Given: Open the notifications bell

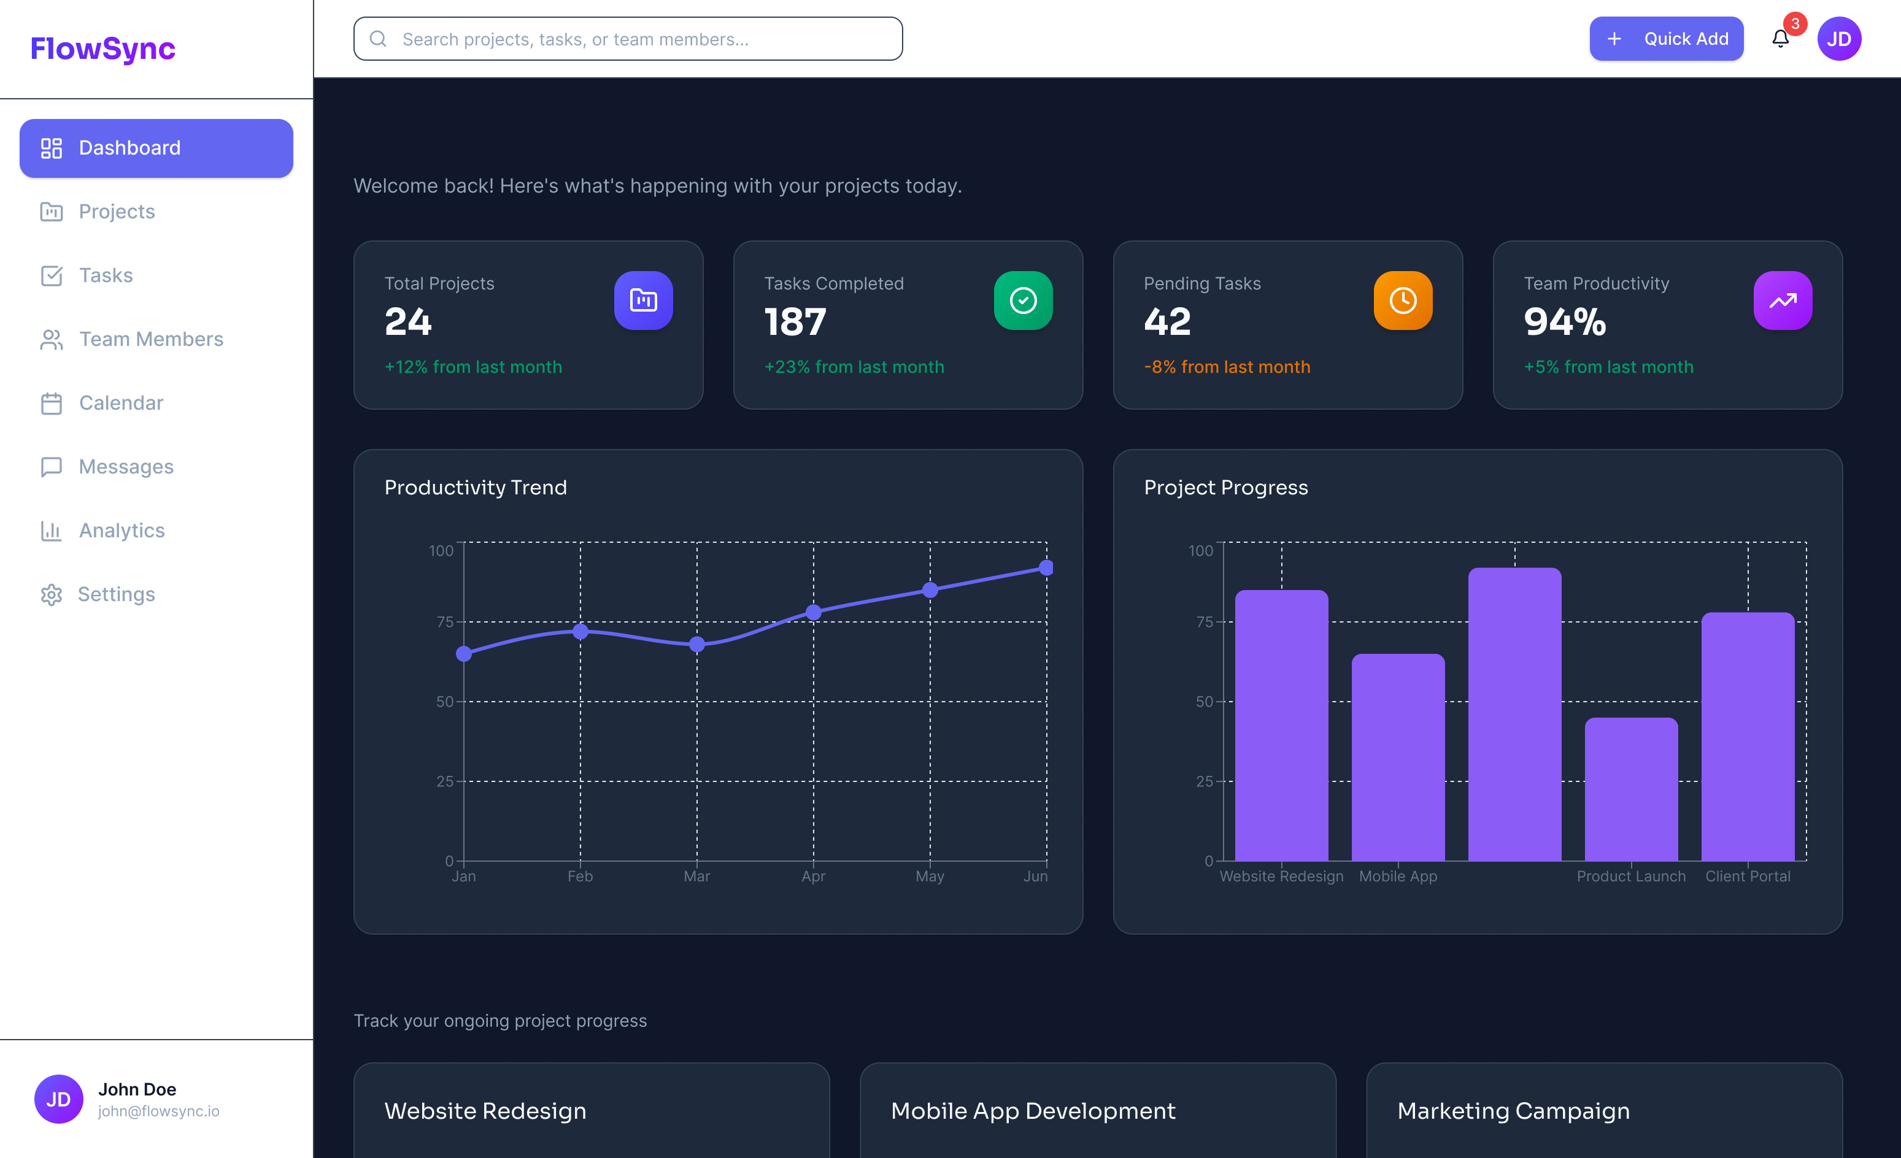Looking at the screenshot, I should pos(1781,39).
